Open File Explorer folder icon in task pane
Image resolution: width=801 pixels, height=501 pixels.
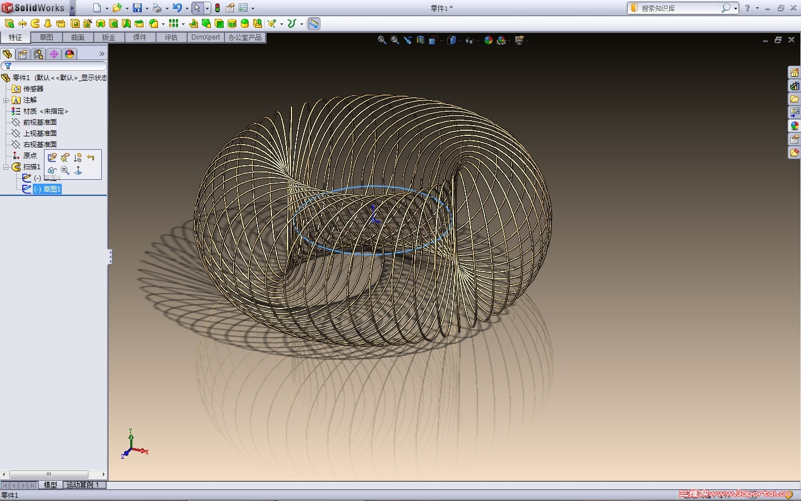coord(794,99)
